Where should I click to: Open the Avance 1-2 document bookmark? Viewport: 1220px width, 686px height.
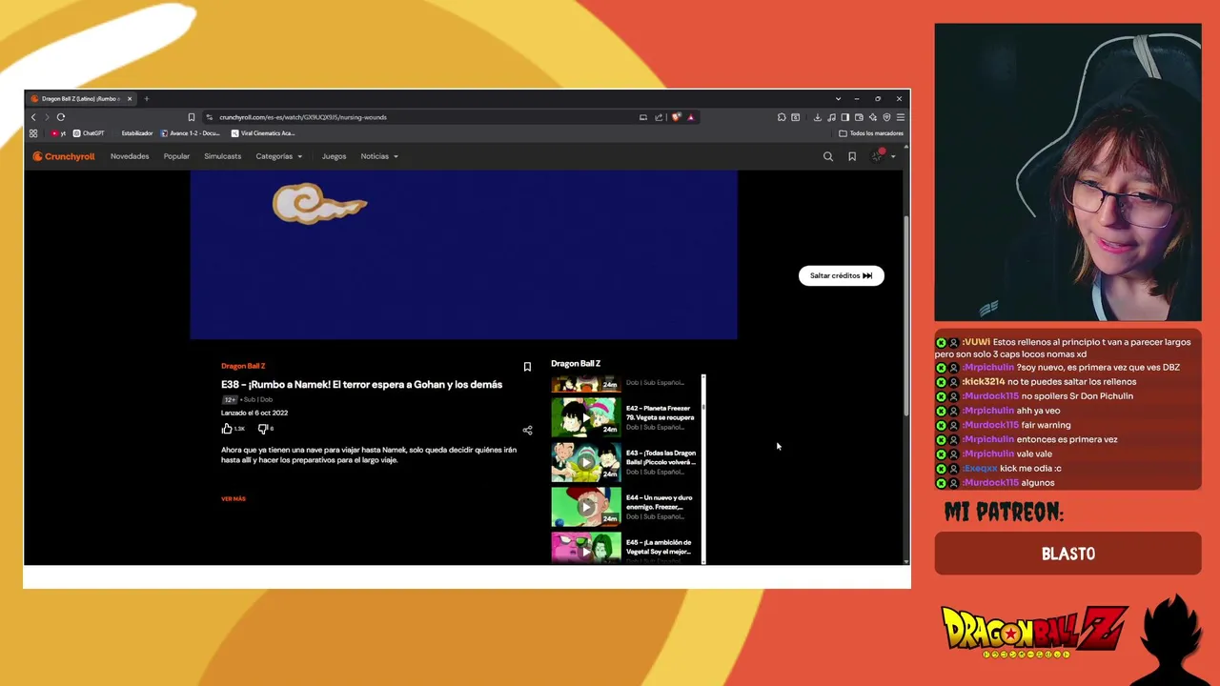click(x=192, y=133)
